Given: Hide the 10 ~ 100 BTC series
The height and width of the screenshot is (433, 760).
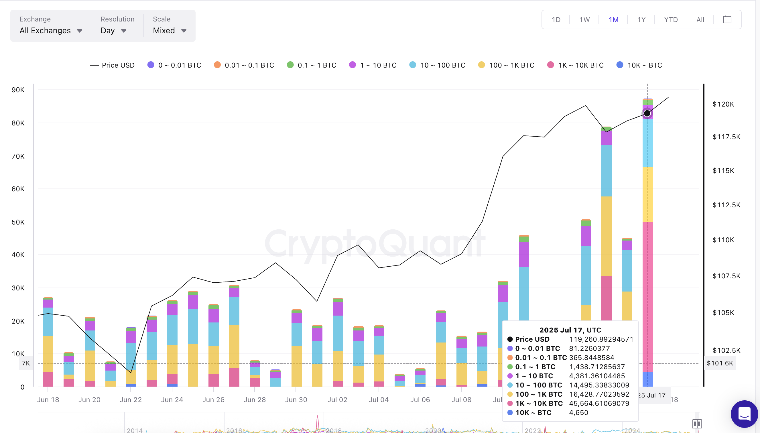Looking at the screenshot, I should point(437,65).
